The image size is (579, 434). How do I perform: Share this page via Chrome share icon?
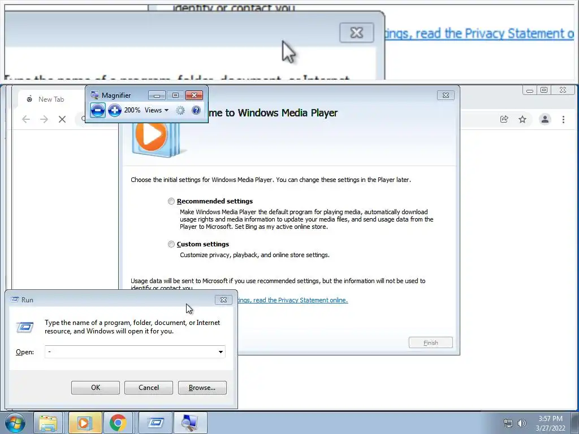point(504,119)
